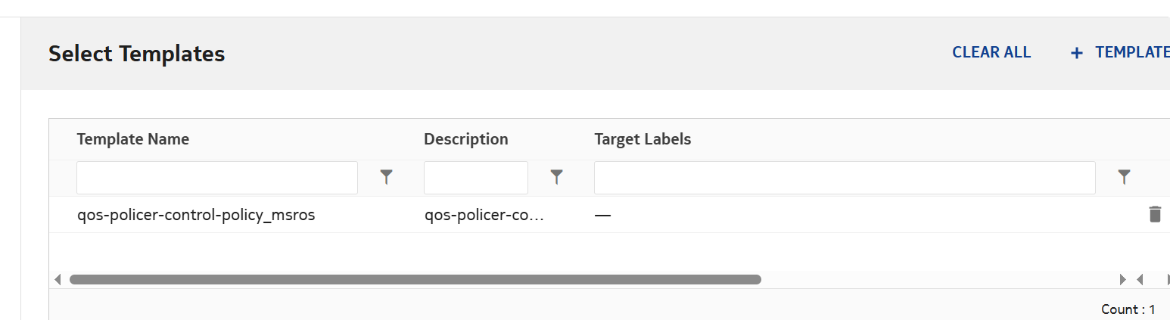1170x320 pixels.
Task: Sort by the Description column header
Action: [466, 139]
